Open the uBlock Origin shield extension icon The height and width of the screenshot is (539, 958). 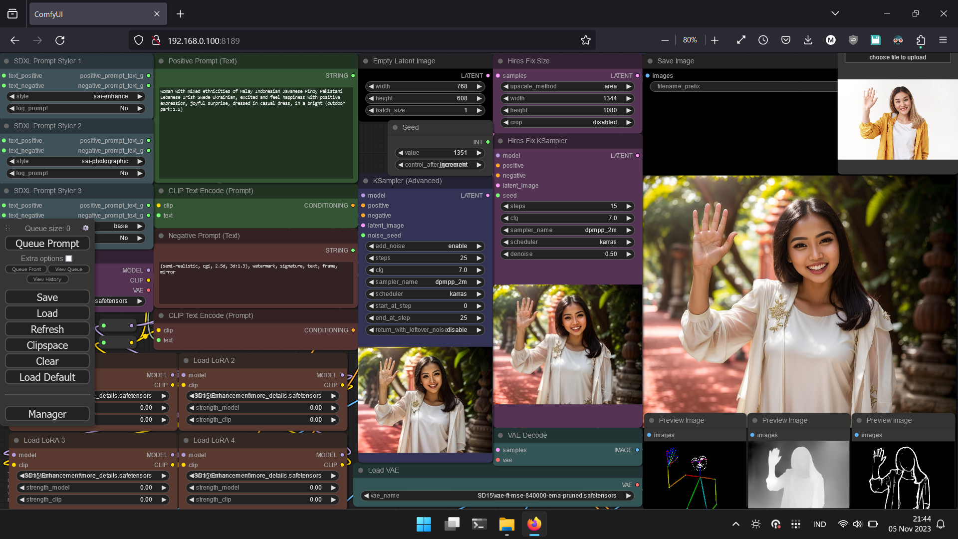[853, 40]
